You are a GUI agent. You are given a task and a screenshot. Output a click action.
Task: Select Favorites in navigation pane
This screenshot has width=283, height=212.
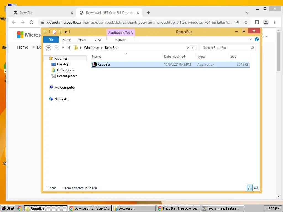(x=61, y=59)
